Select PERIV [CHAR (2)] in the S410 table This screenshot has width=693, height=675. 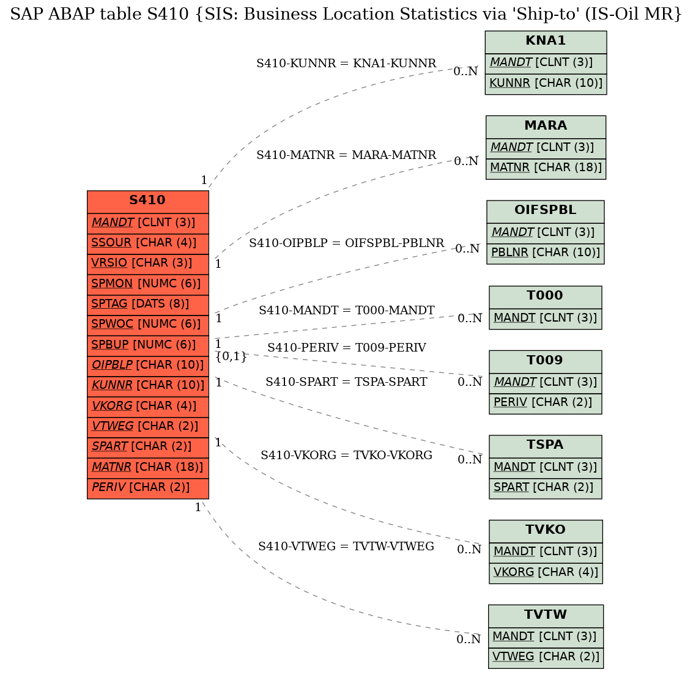(x=147, y=487)
